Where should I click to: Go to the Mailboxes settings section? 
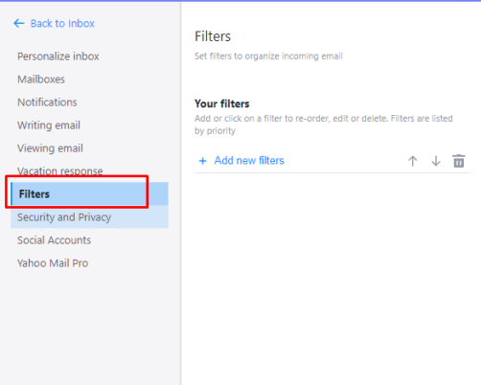41,79
